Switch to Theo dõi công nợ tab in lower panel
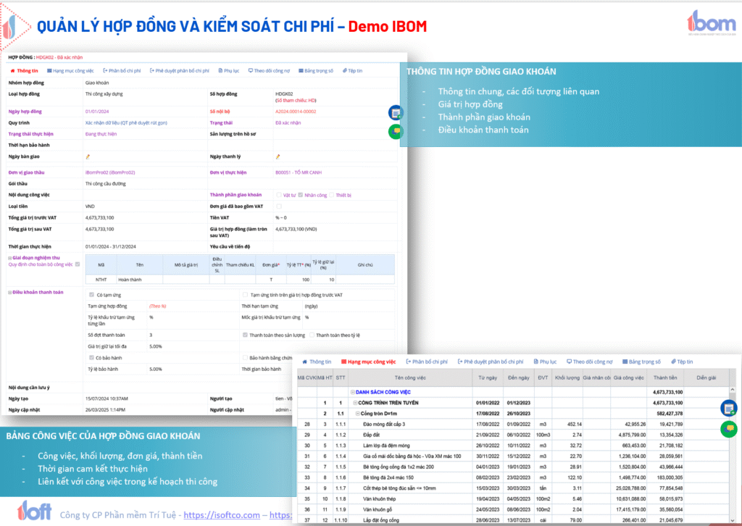 (589, 361)
